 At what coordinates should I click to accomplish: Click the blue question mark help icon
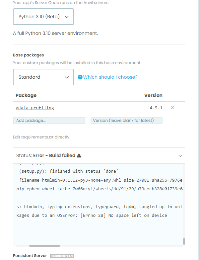(x=80, y=77)
